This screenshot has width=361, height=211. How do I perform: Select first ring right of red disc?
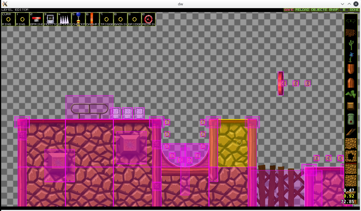[284, 83]
